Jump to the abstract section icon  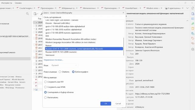pos(193,19)
